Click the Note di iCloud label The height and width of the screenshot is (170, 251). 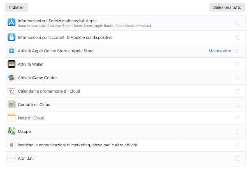[x=31, y=118]
